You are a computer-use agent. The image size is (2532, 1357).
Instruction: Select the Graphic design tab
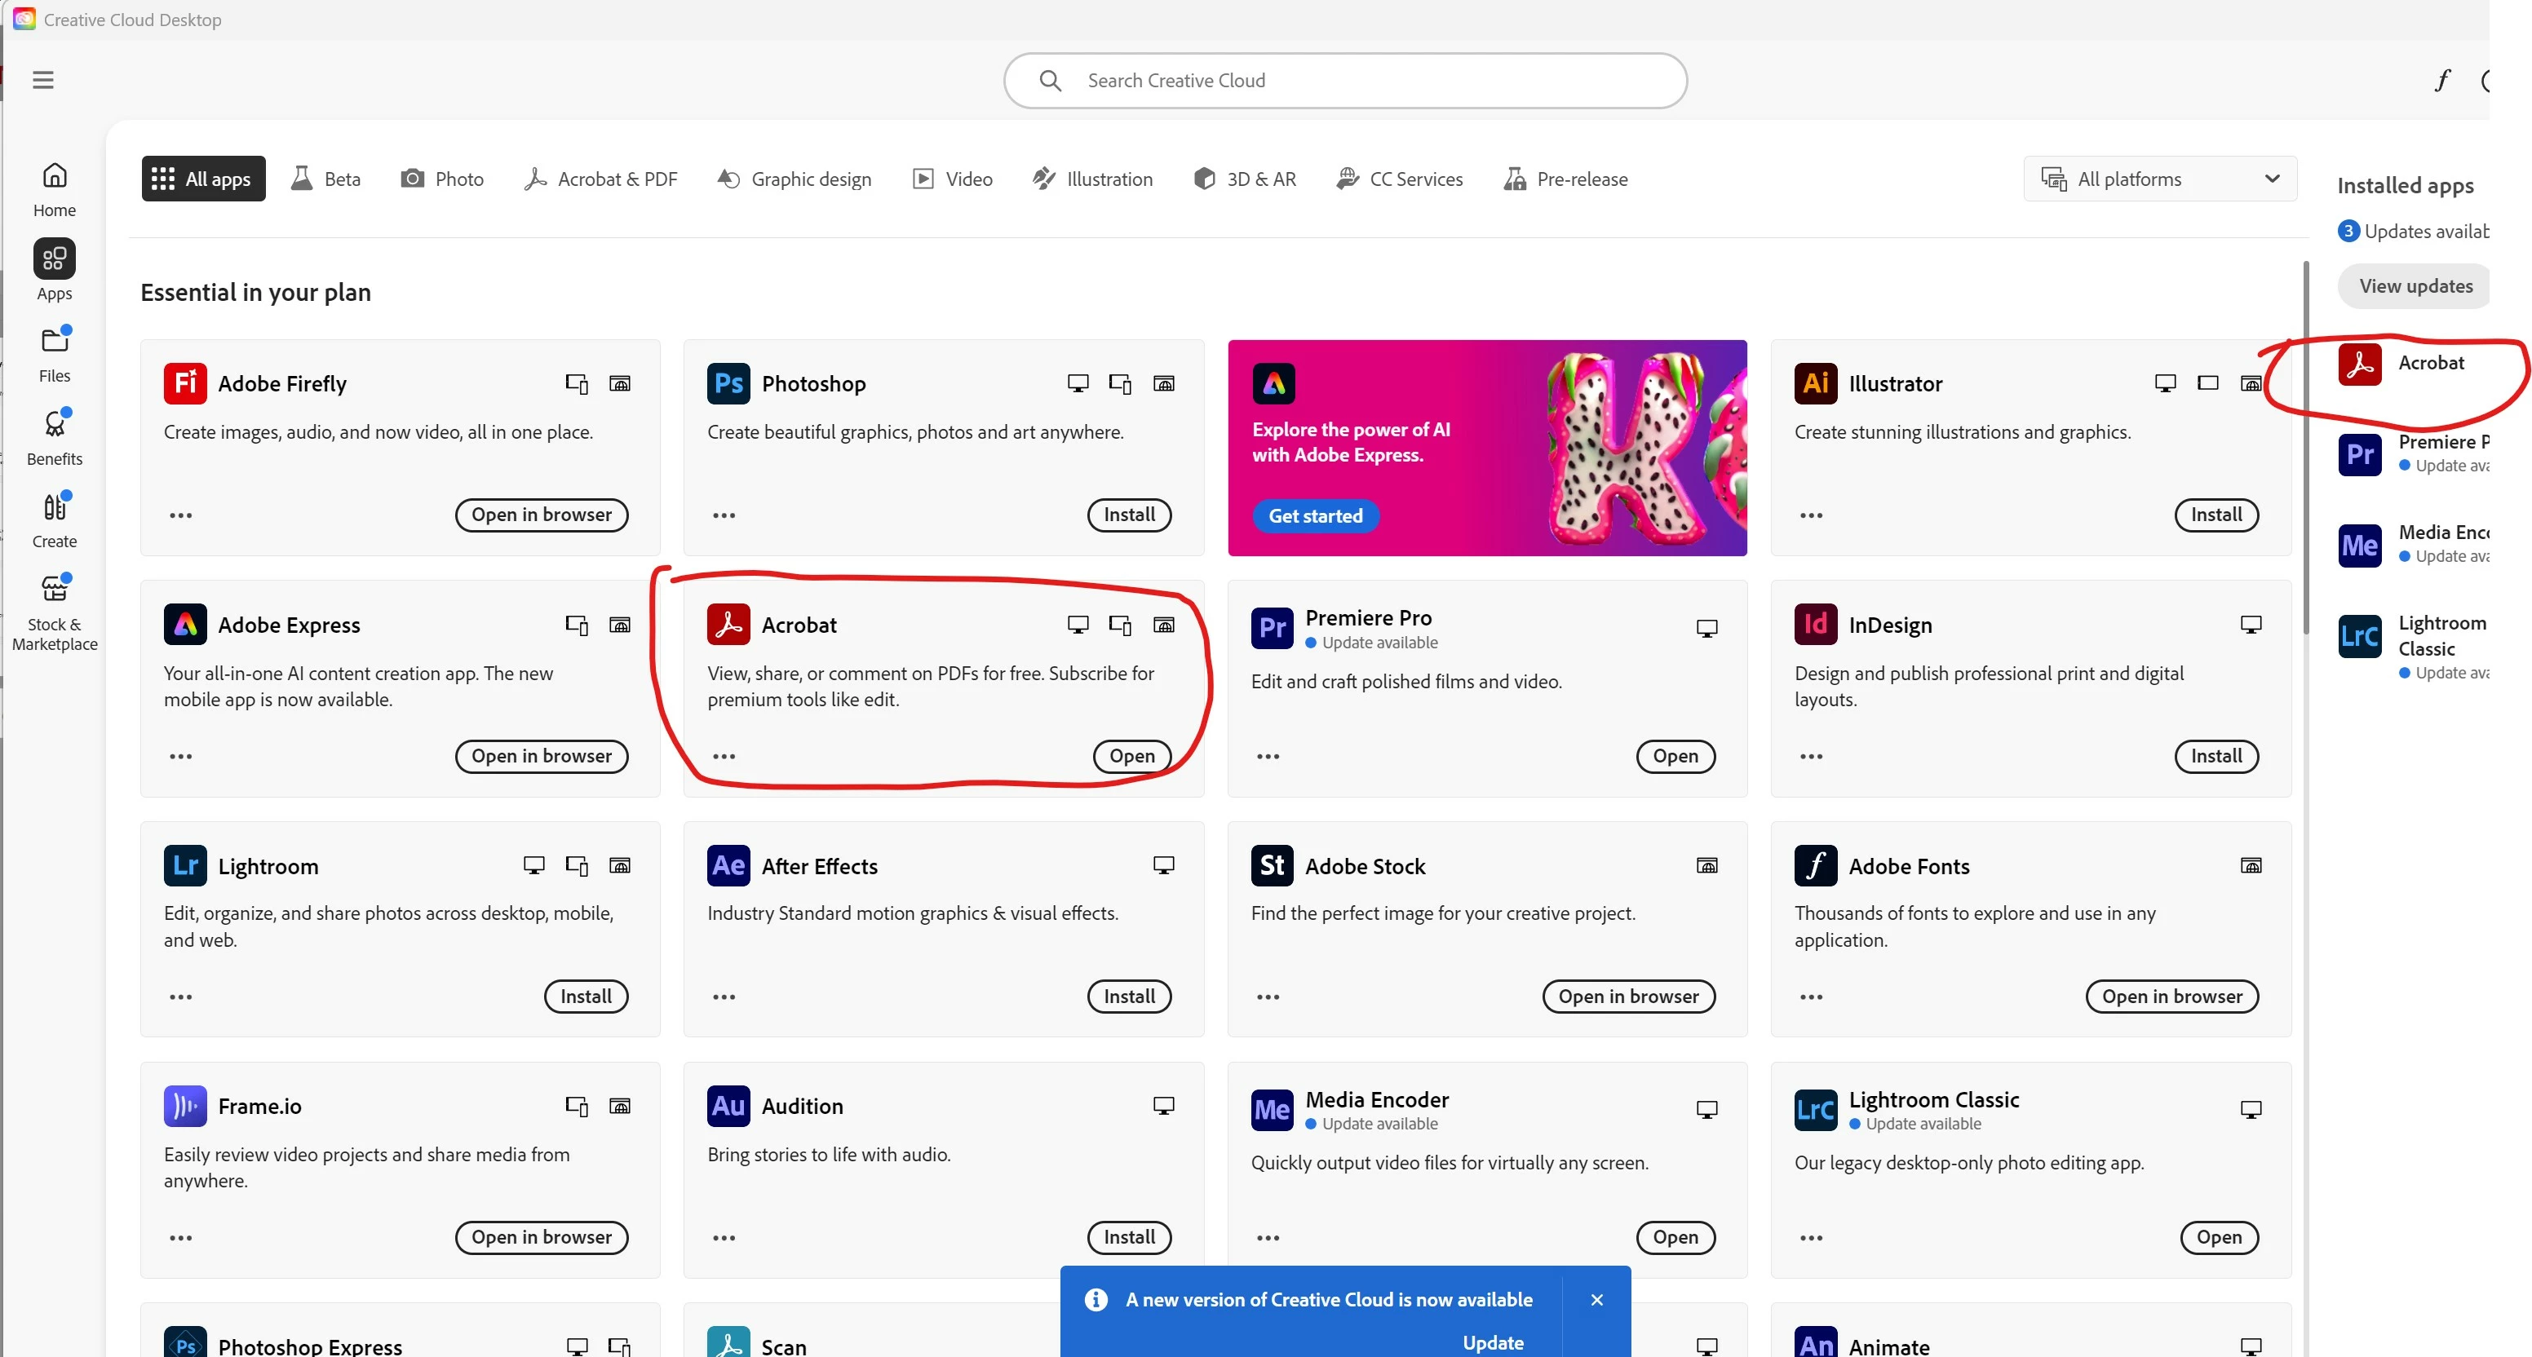[795, 179]
